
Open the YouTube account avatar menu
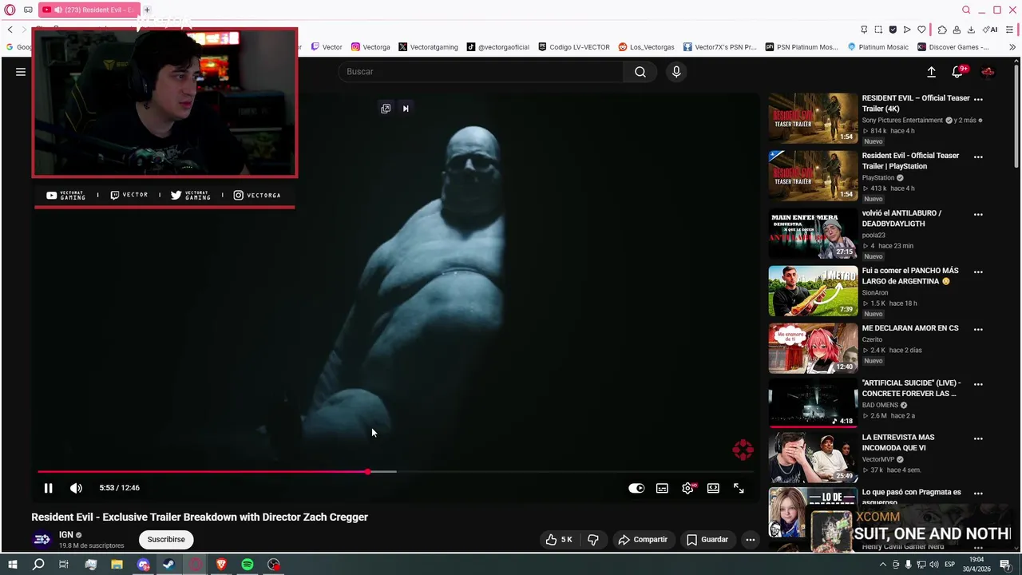pyautogui.click(x=988, y=72)
